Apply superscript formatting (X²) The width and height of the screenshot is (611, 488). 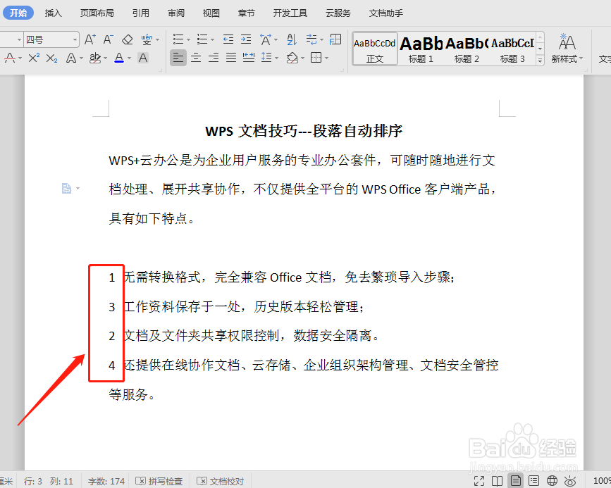tap(34, 58)
